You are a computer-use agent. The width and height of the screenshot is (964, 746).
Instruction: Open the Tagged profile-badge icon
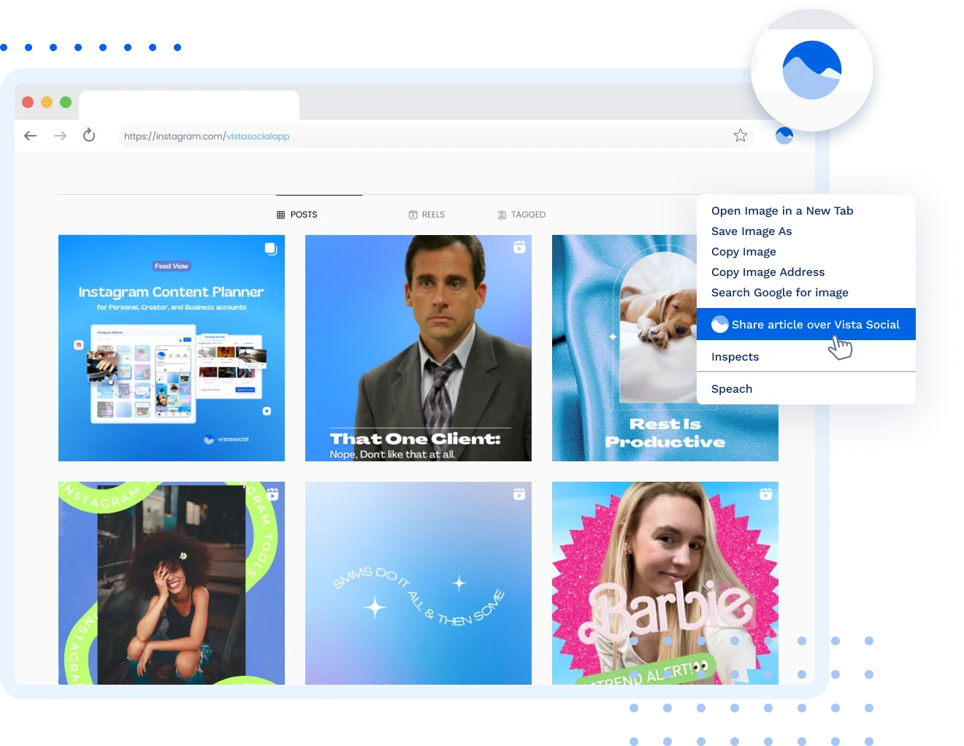[501, 214]
